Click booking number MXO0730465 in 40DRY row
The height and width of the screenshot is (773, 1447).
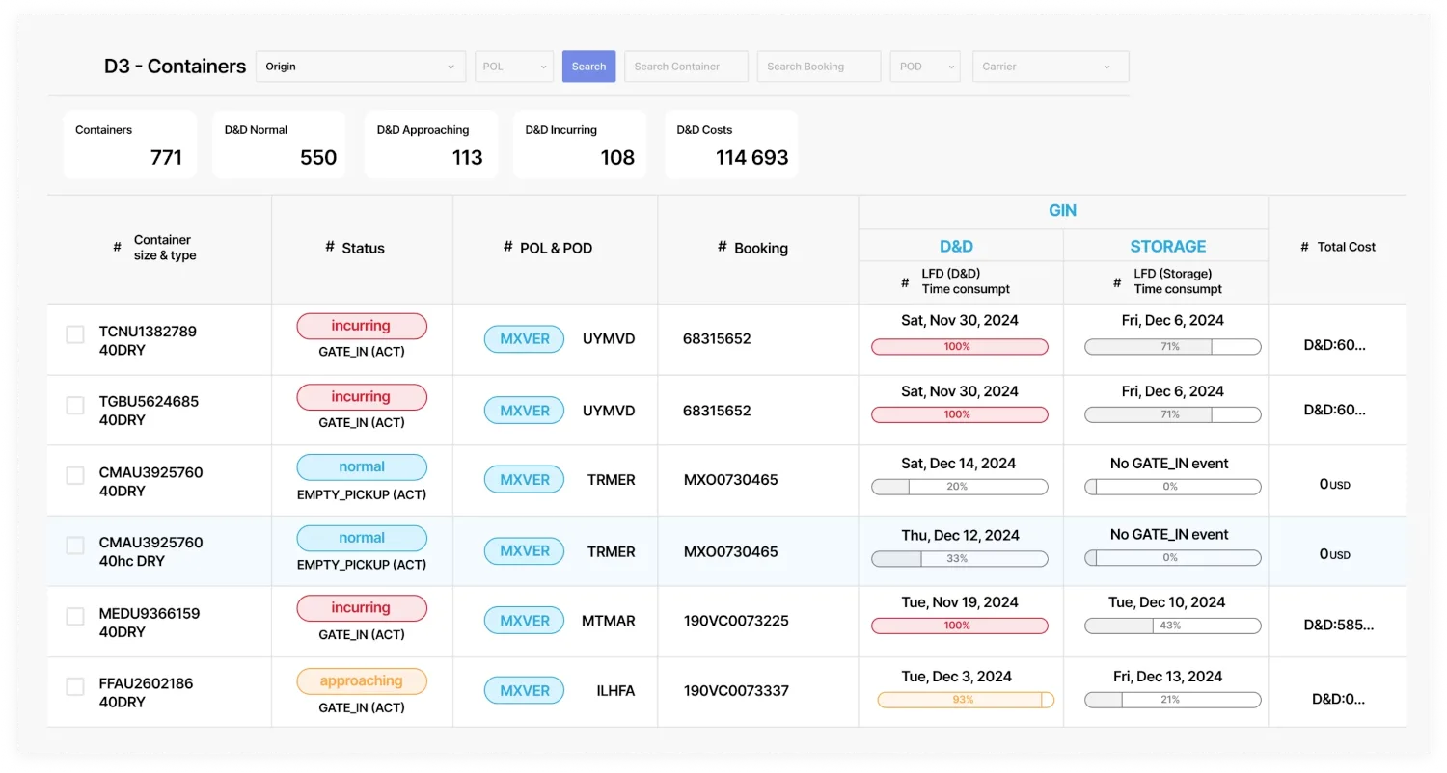click(731, 480)
